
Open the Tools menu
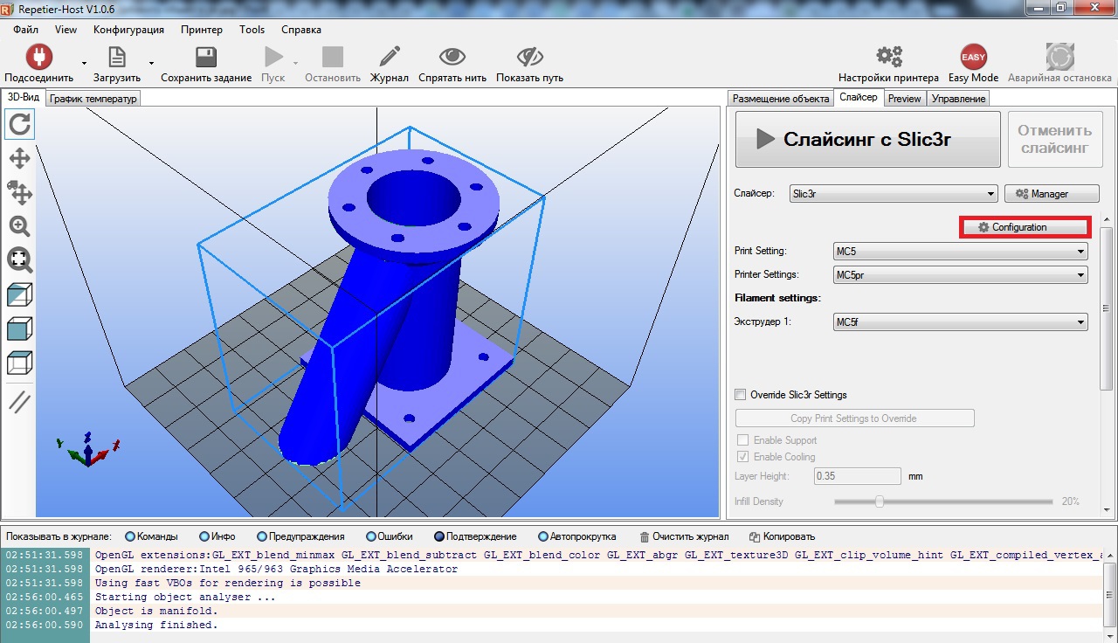click(252, 30)
